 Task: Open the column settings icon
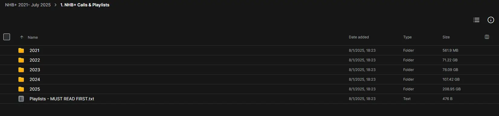(x=487, y=37)
